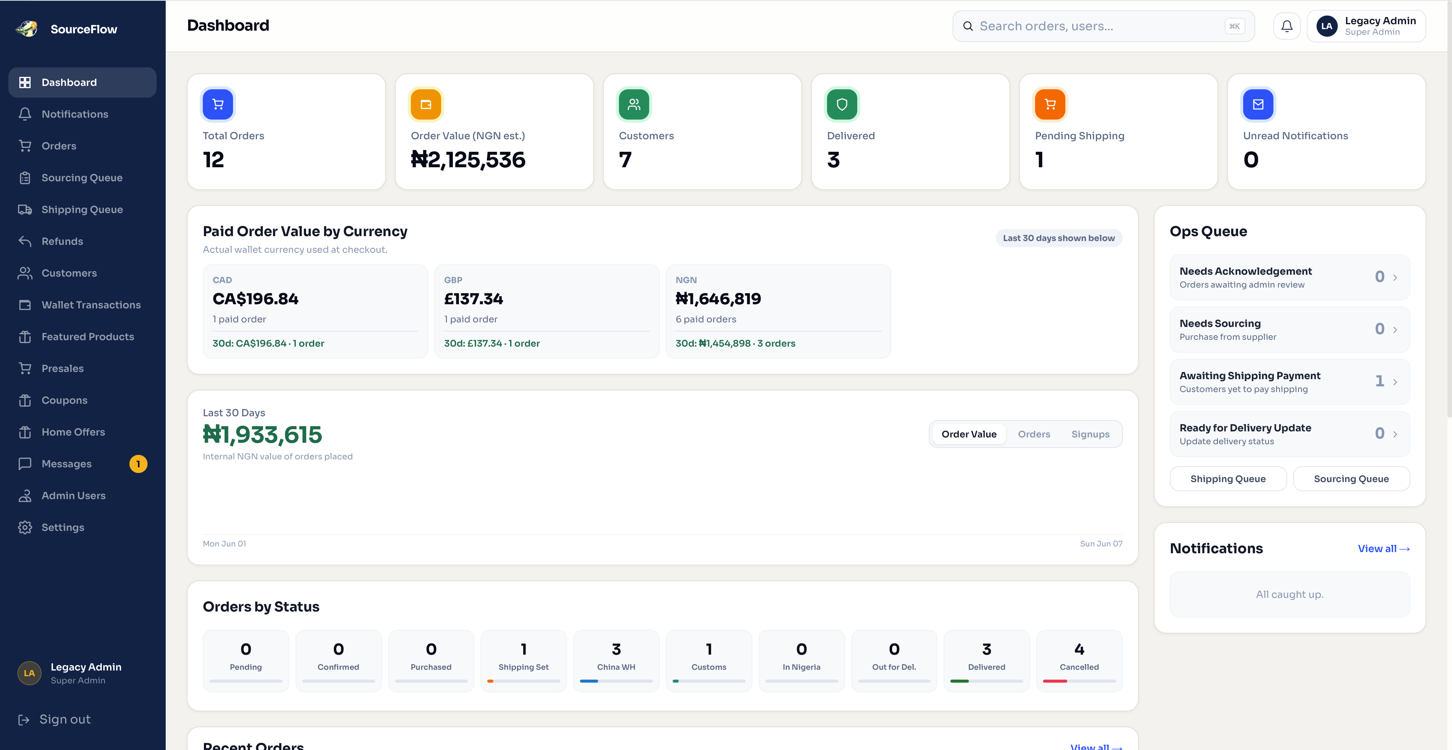Image resolution: width=1452 pixels, height=750 pixels.
Task: Click the Sourcing Queue clipboard icon
Action: [25, 177]
